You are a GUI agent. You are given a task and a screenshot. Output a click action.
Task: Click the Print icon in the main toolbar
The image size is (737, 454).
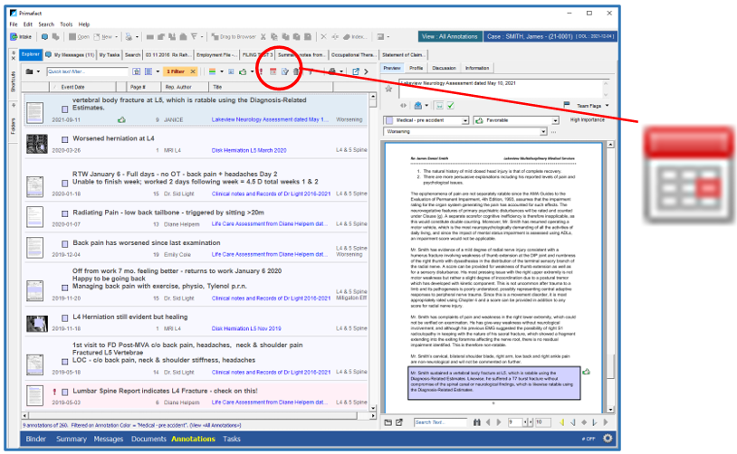point(129,36)
